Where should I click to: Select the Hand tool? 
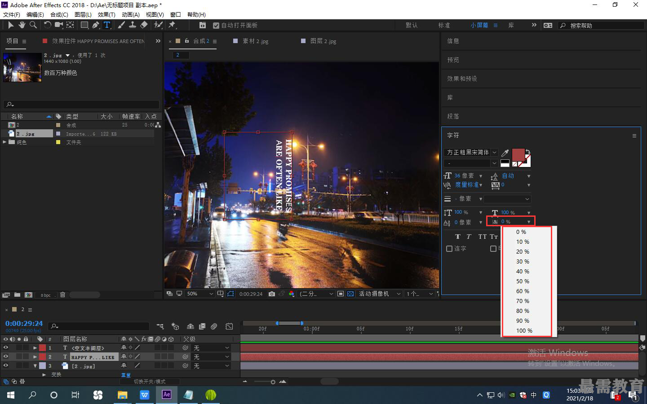click(x=22, y=25)
